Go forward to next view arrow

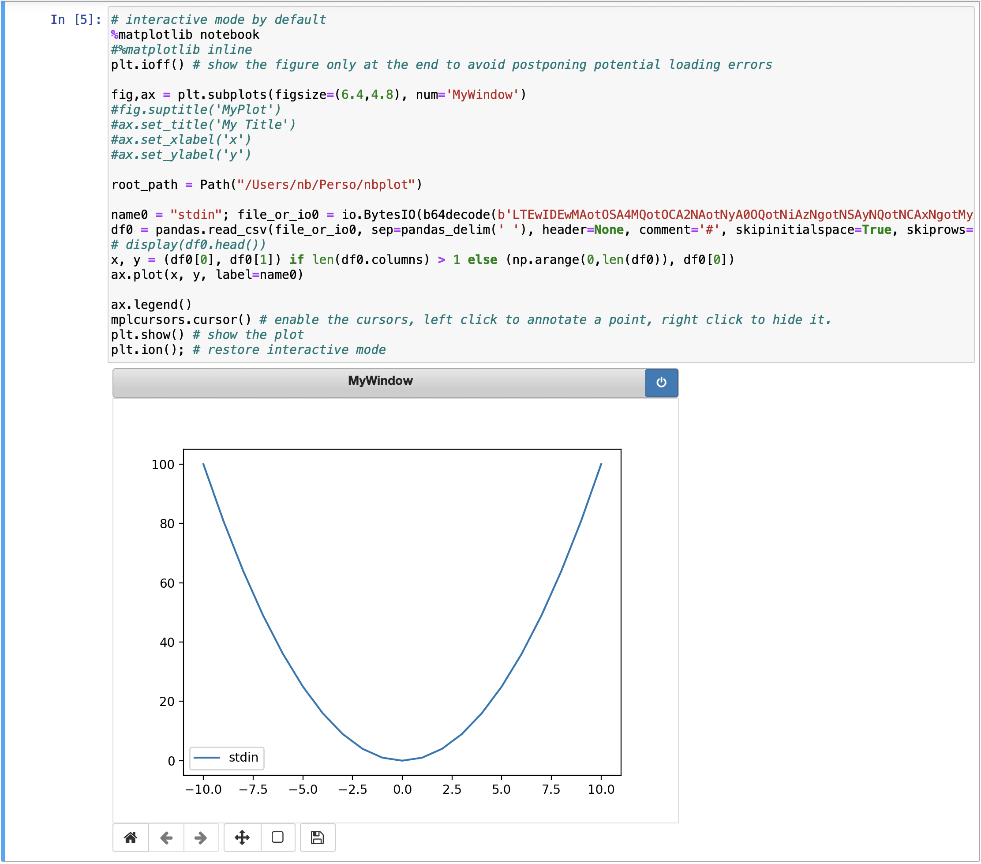pos(201,838)
